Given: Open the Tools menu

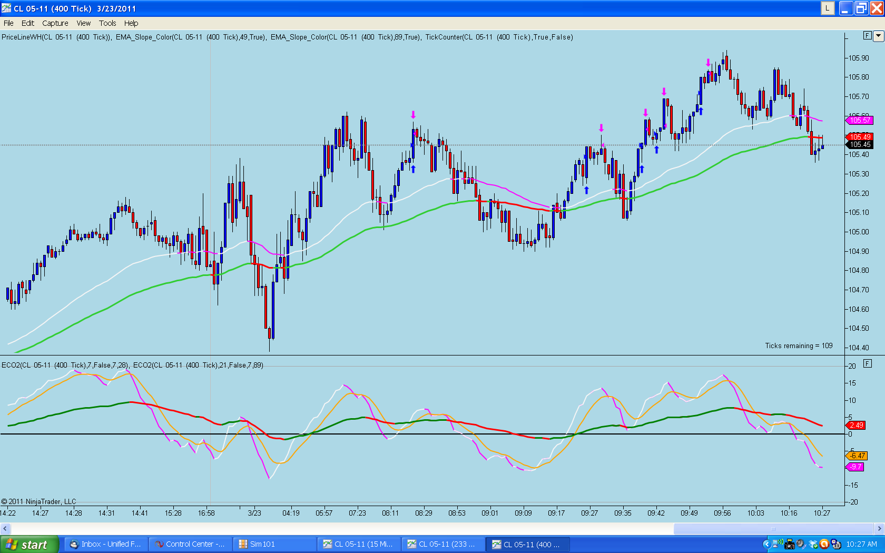Looking at the screenshot, I should click(107, 23).
